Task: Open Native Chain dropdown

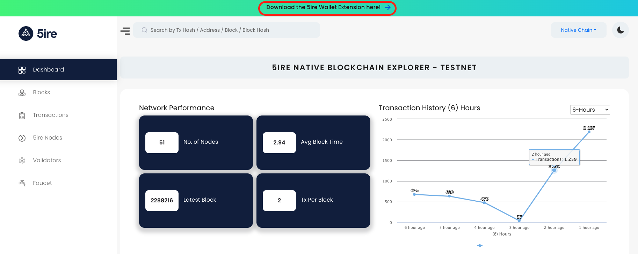Action: click(579, 30)
